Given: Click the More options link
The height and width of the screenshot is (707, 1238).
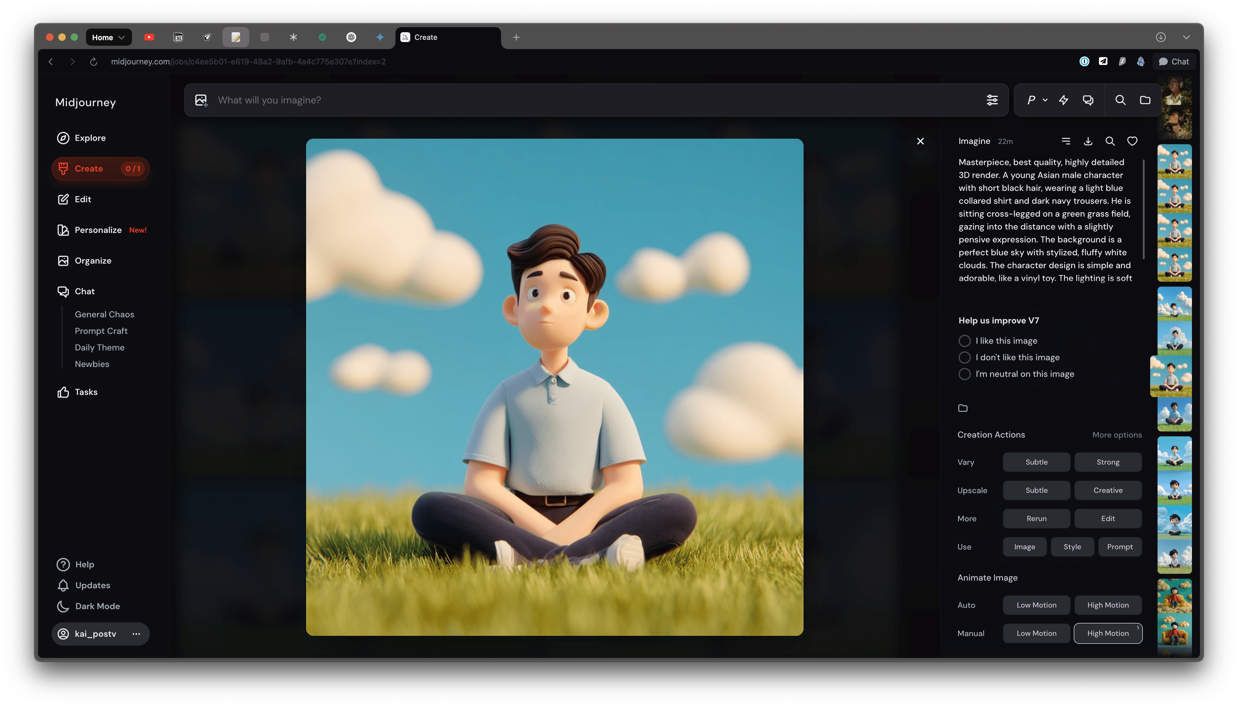Looking at the screenshot, I should tap(1117, 435).
